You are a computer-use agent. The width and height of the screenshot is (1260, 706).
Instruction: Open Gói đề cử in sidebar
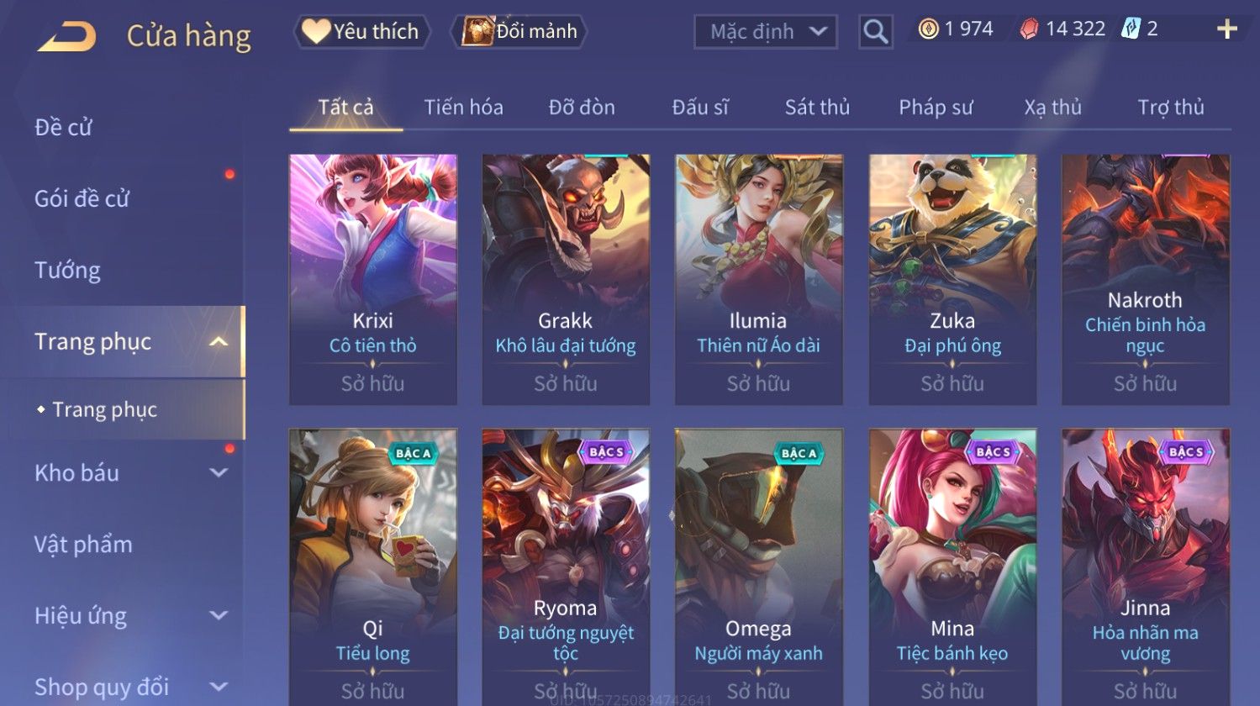tap(82, 199)
